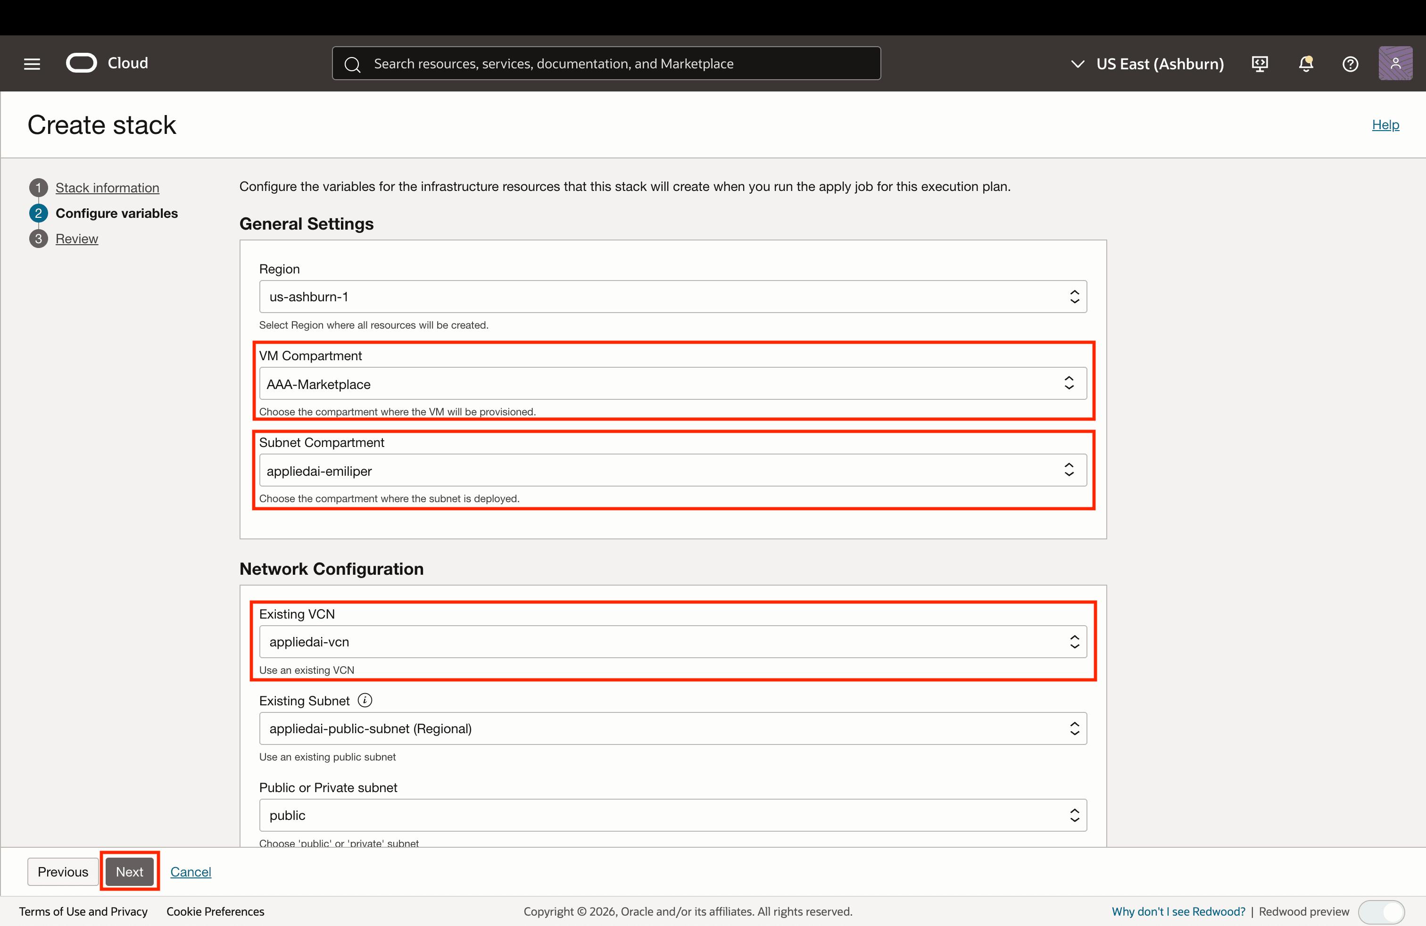Click the Existing Subnet info icon
This screenshot has width=1426, height=926.
[x=365, y=700]
